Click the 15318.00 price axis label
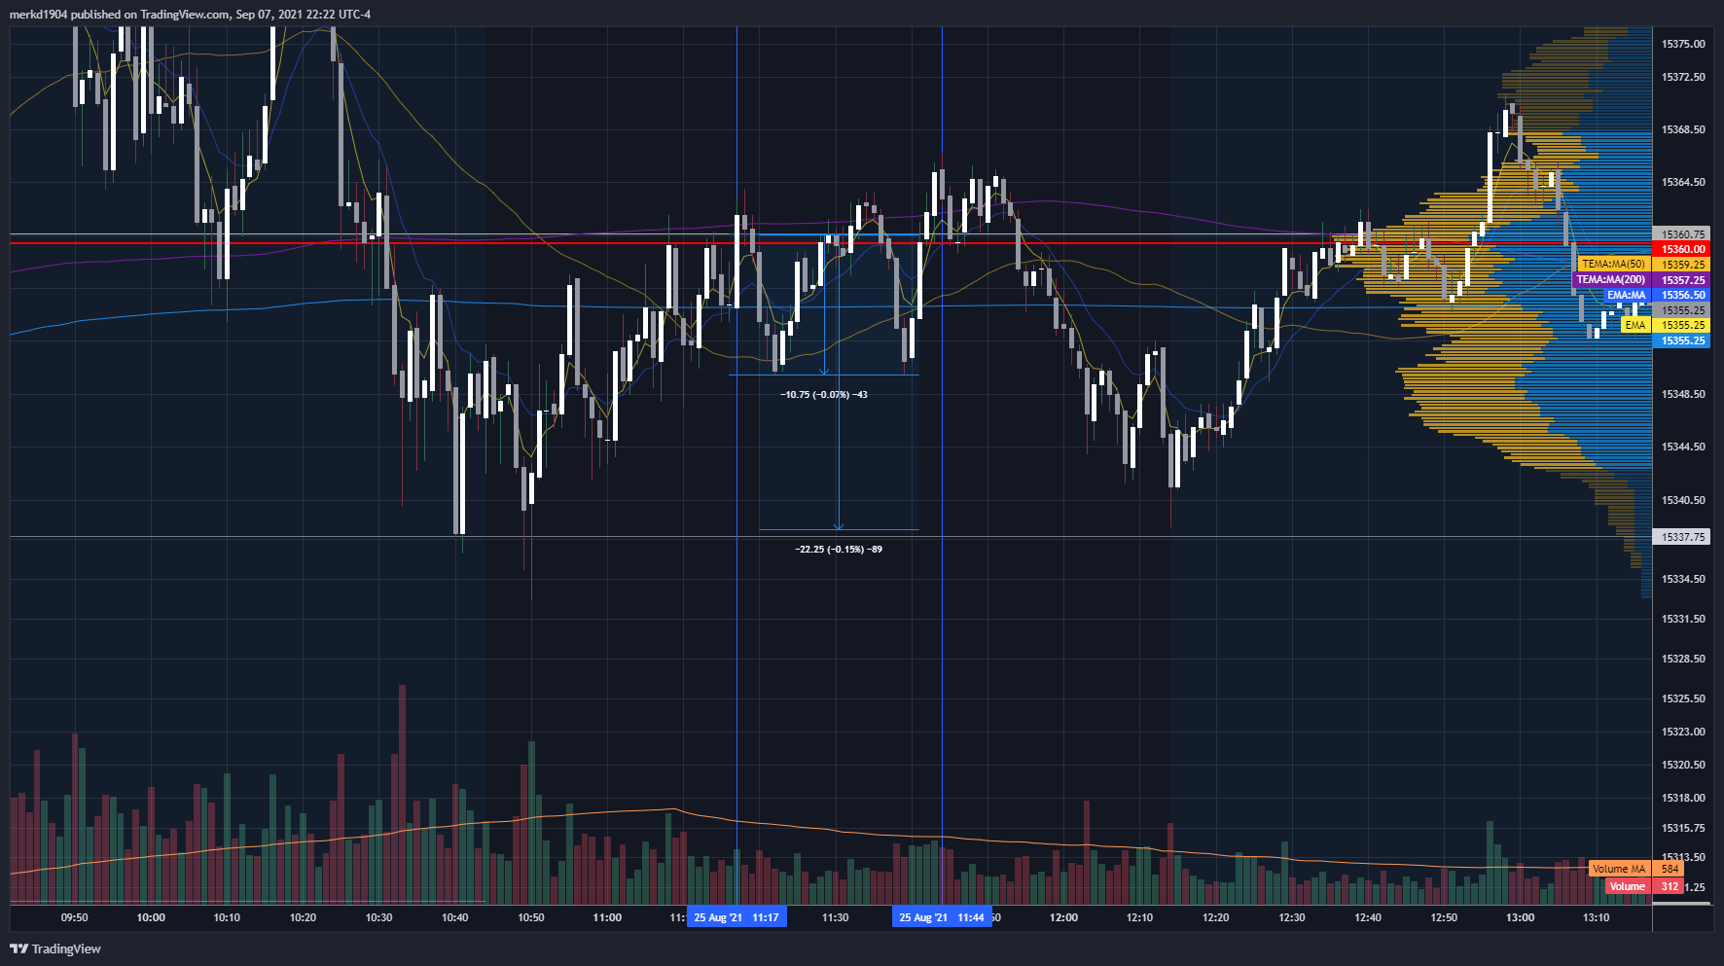The height and width of the screenshot is (966, 1724). [x=1683, y=798]
